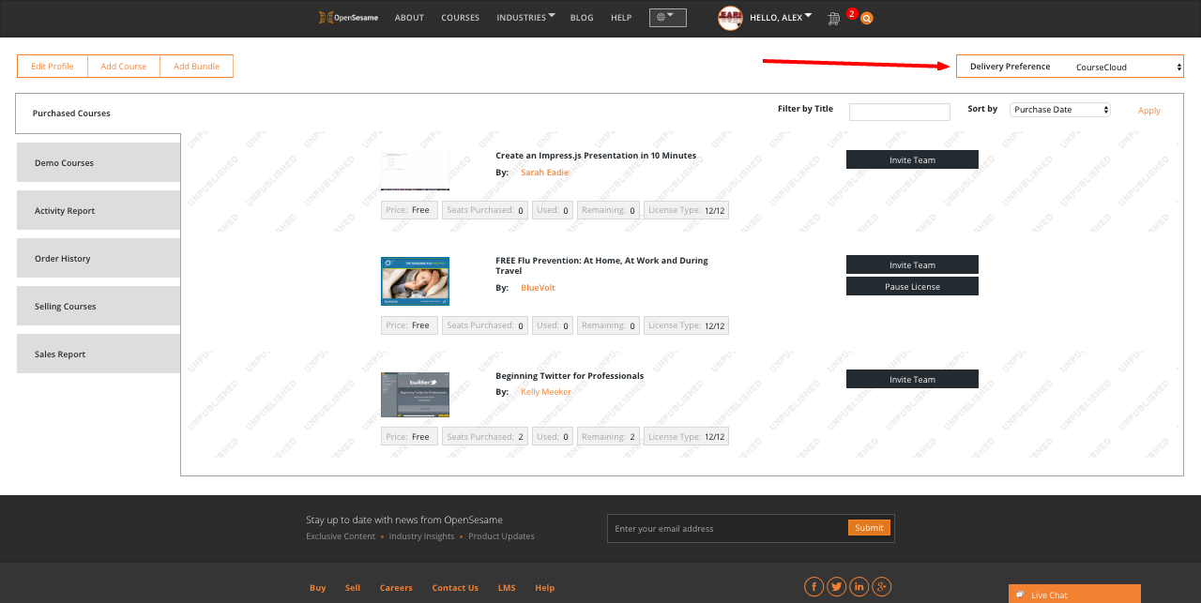This screenshot has height=603, width=1201.
Task: Invite Team for the Impress.js course
Action: click(x=912, y=159)
